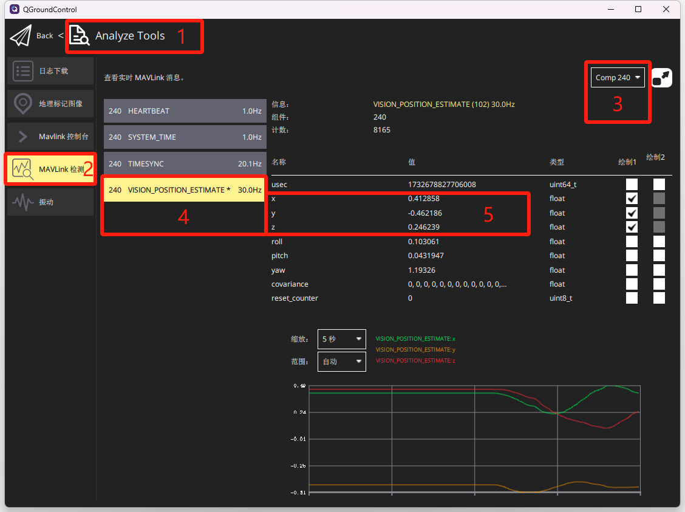The image size is (685, 512).
Task: Open the 日志下载 tab
Action: (50, 71)
